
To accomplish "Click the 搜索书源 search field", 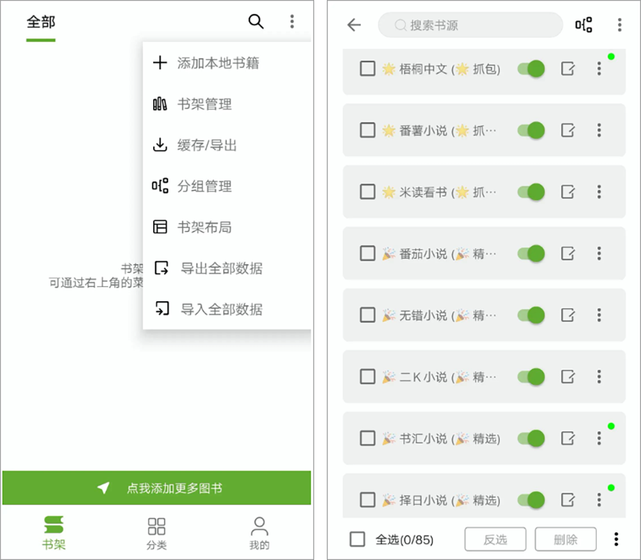I will point(470,25).
